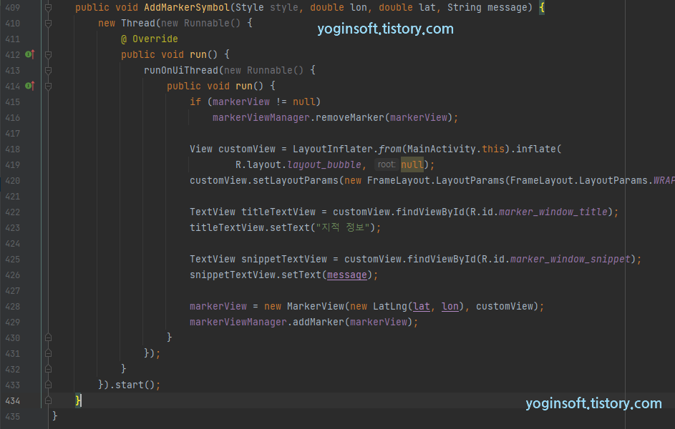Click line number 421 in the gutter
Viewport: 675px width, 429px height.
click(12, 197)
